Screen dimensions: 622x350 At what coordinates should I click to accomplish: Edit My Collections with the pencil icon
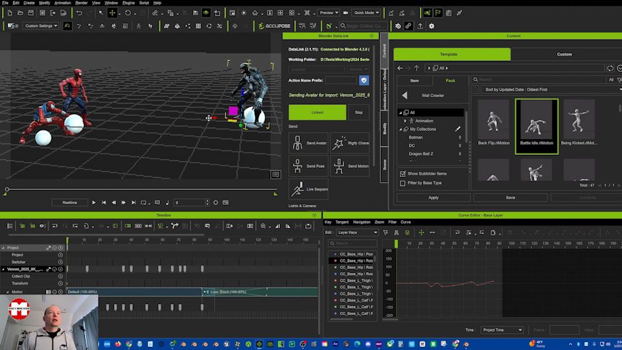pos(458,129)
